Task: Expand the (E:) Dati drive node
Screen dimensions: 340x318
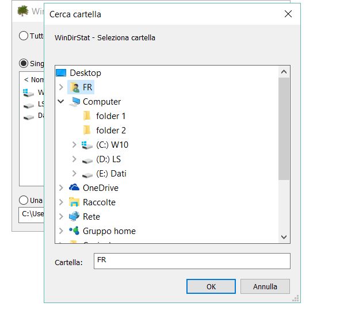Action: click(74, 173)
